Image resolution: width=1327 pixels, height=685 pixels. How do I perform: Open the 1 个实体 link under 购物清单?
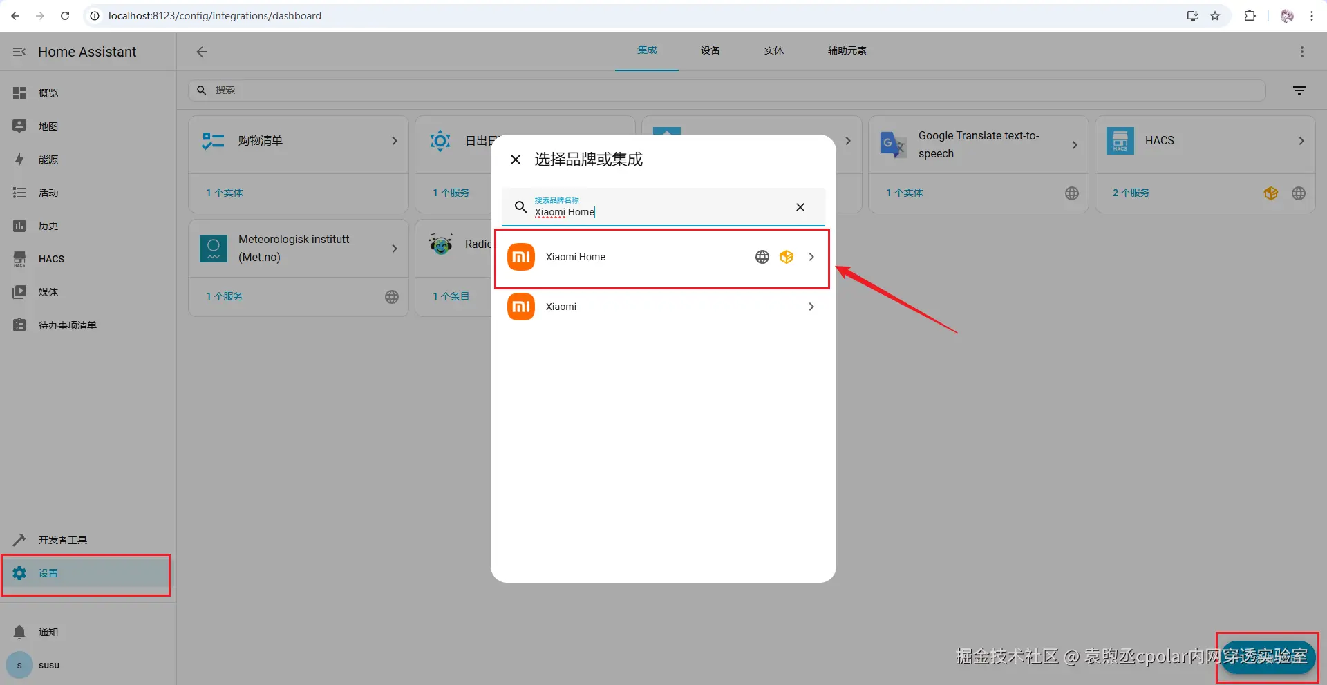tap(225, 193)
